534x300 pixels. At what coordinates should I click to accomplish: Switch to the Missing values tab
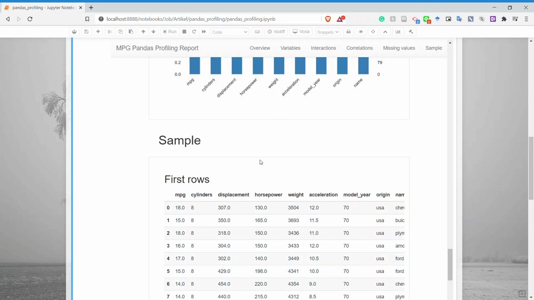coord(399,48)
